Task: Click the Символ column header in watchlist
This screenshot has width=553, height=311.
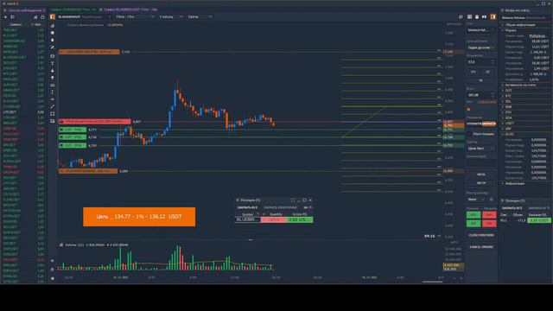Action: (x=16, y=25)
